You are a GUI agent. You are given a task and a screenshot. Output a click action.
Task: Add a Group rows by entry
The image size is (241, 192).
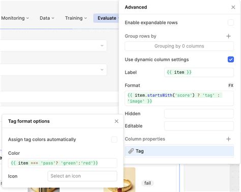click(228, 36)
